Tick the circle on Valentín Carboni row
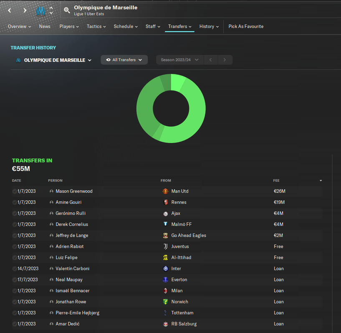 [15, 269]
